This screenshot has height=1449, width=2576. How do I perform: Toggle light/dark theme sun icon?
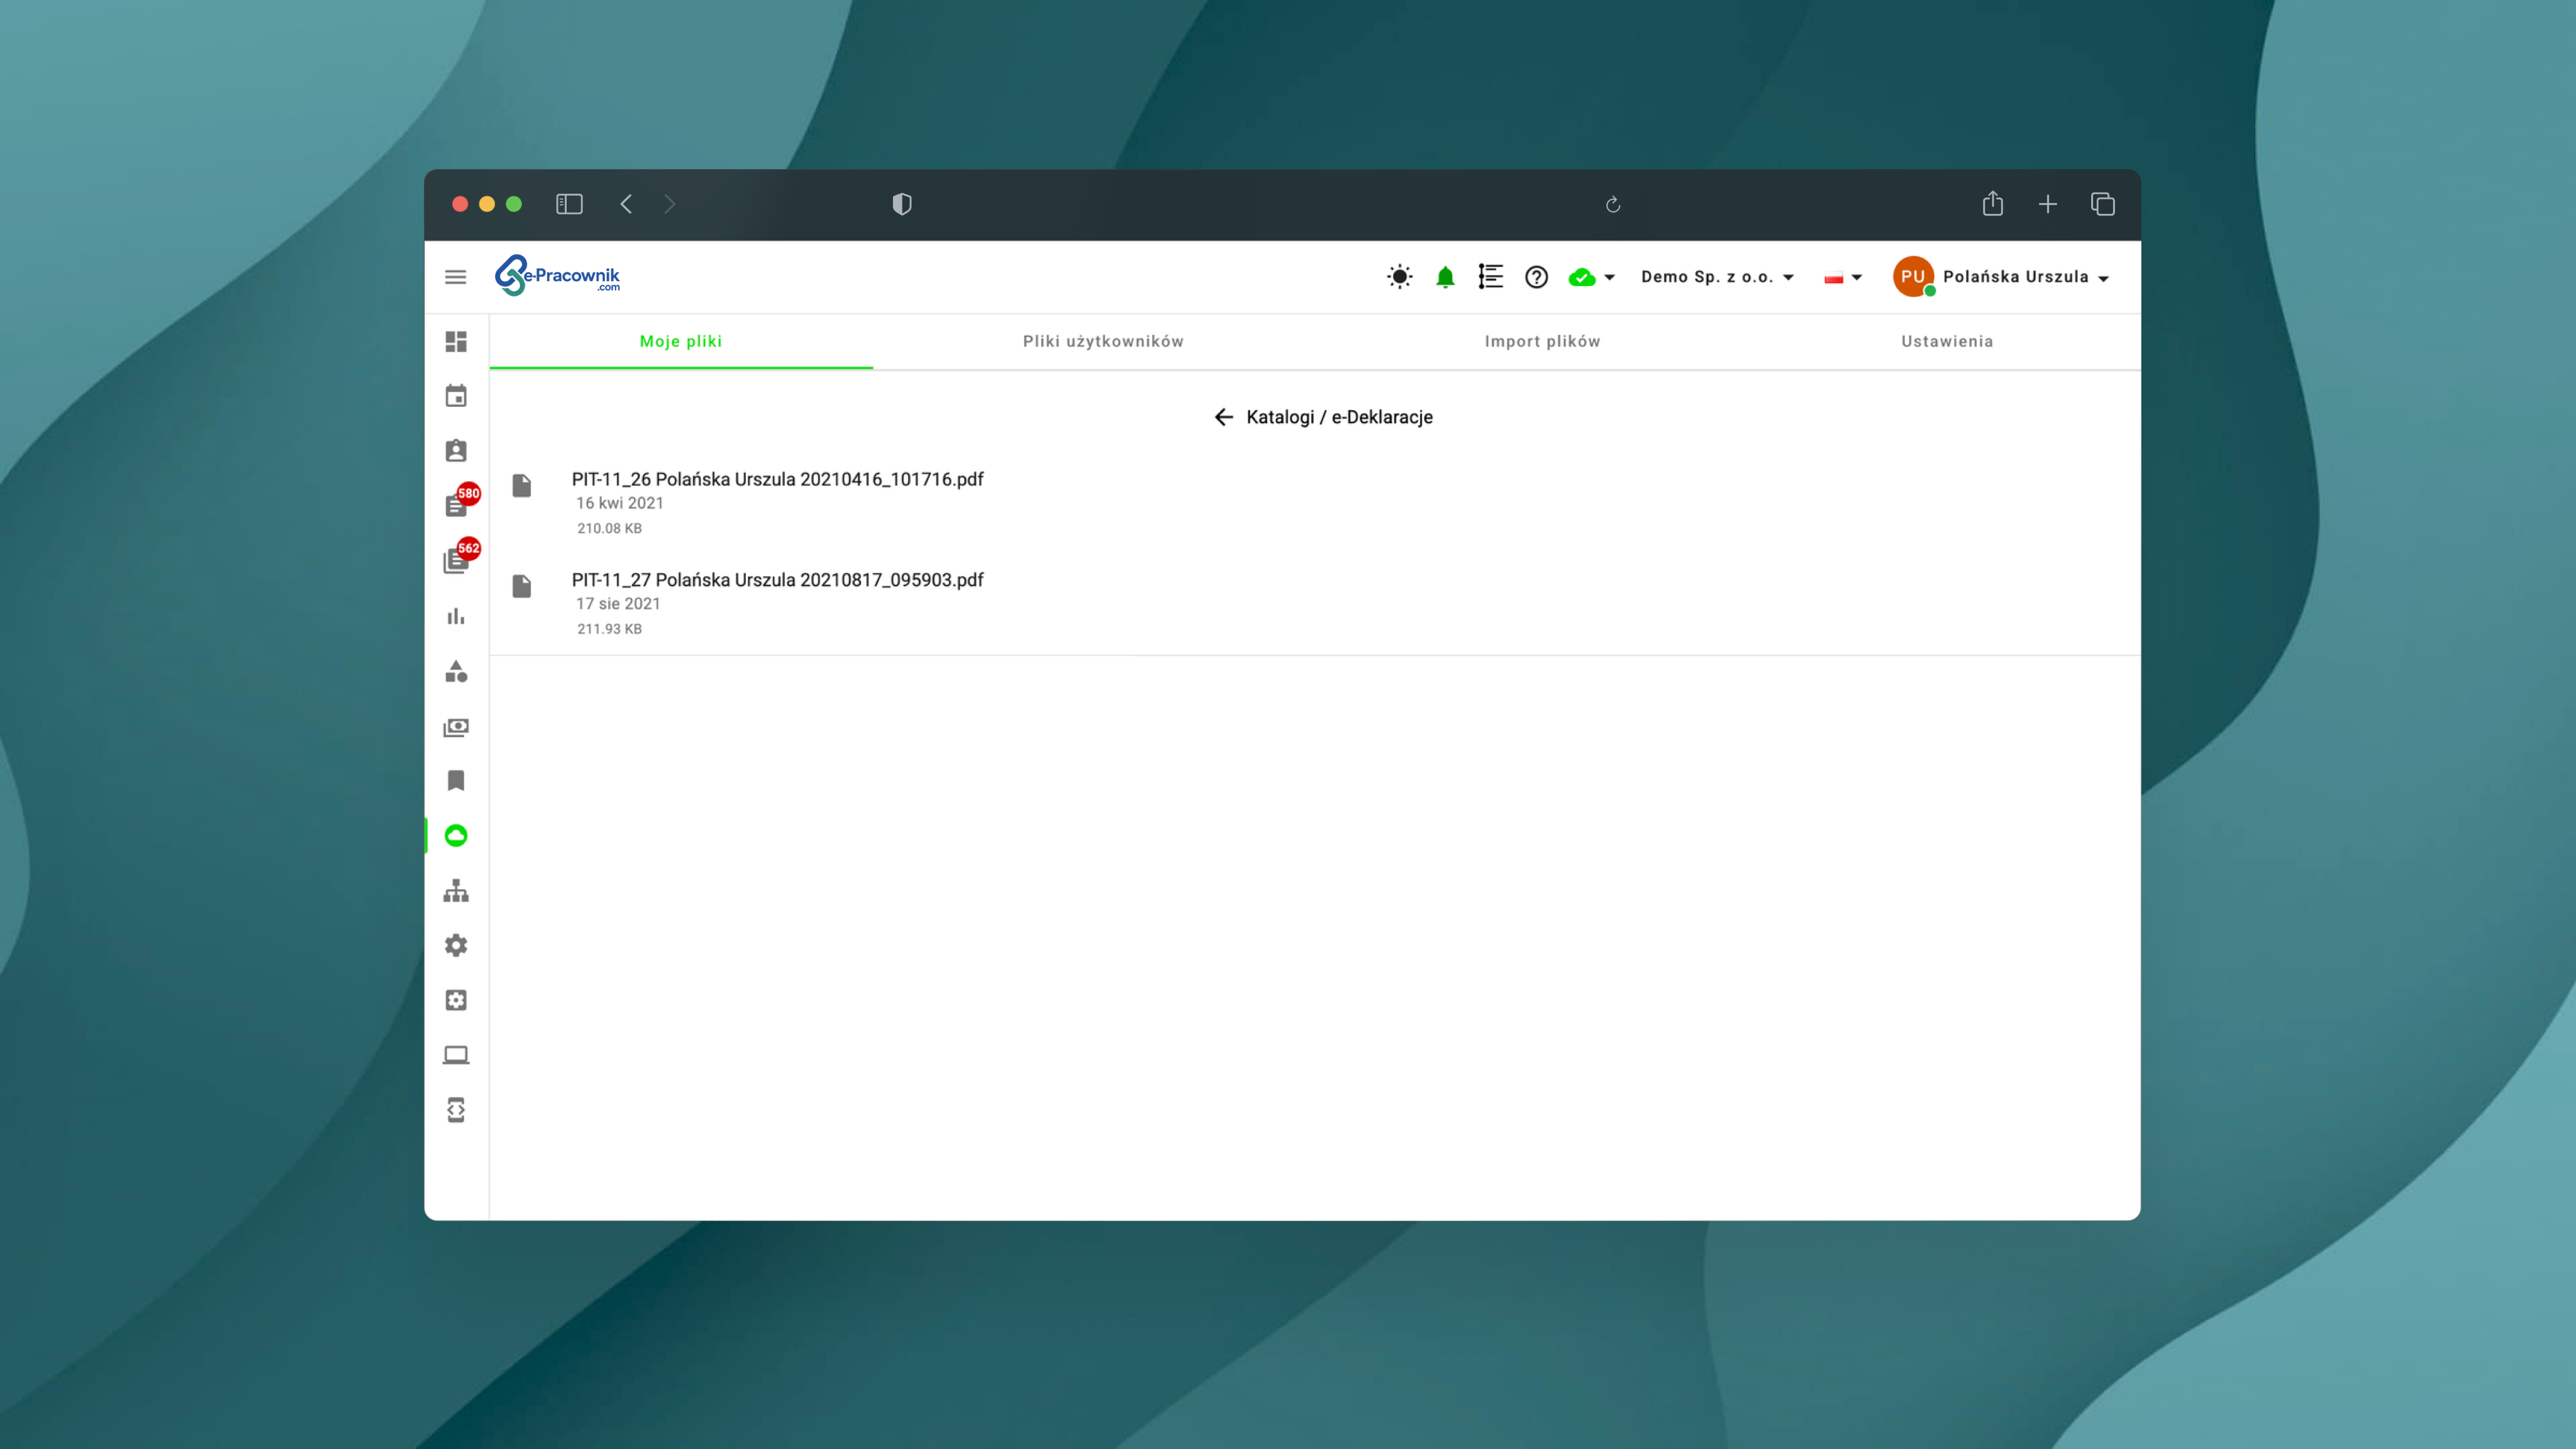pyautogui.click(x=1400, y=277)
